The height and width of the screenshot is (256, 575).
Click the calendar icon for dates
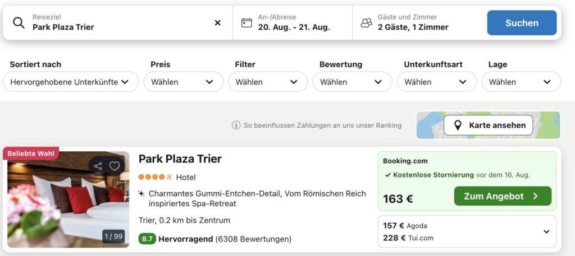coord(247,22)
